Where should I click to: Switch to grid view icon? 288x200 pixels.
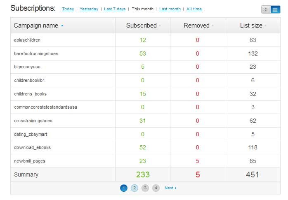(266, 9)
